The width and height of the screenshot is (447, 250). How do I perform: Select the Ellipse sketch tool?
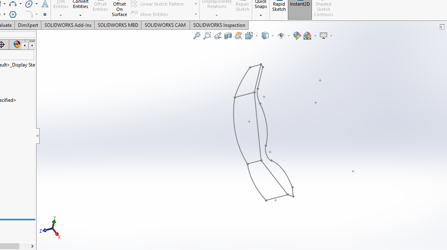point(28,4)
